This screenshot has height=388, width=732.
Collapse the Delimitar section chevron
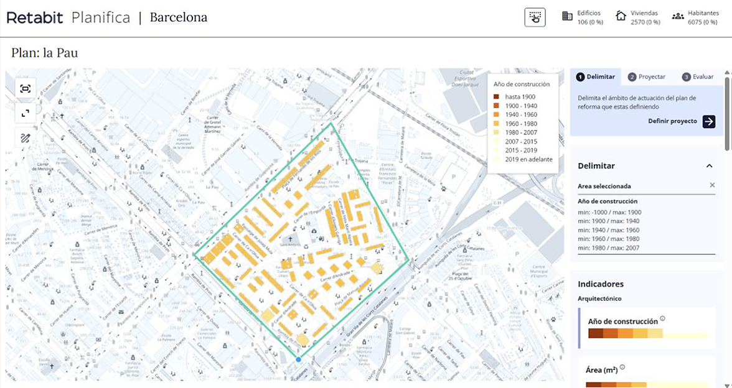709,166
